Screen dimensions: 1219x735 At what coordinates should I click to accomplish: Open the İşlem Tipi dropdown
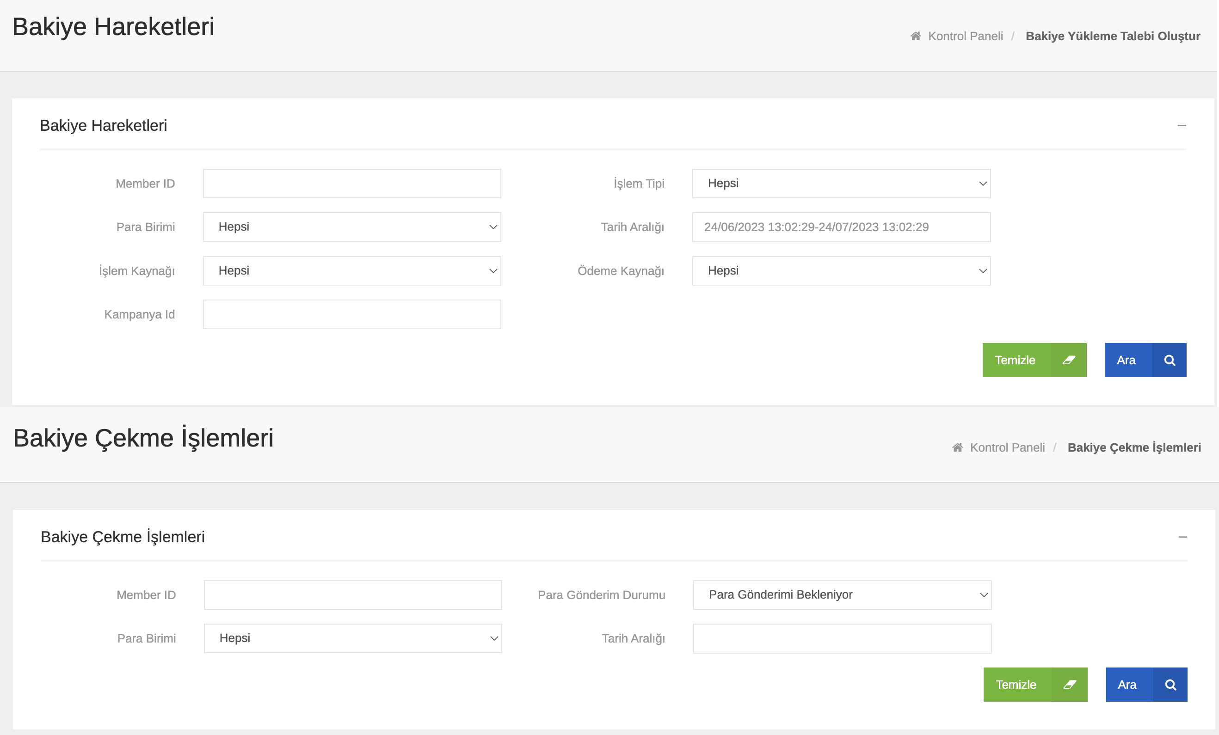click(x=841, y=184)
